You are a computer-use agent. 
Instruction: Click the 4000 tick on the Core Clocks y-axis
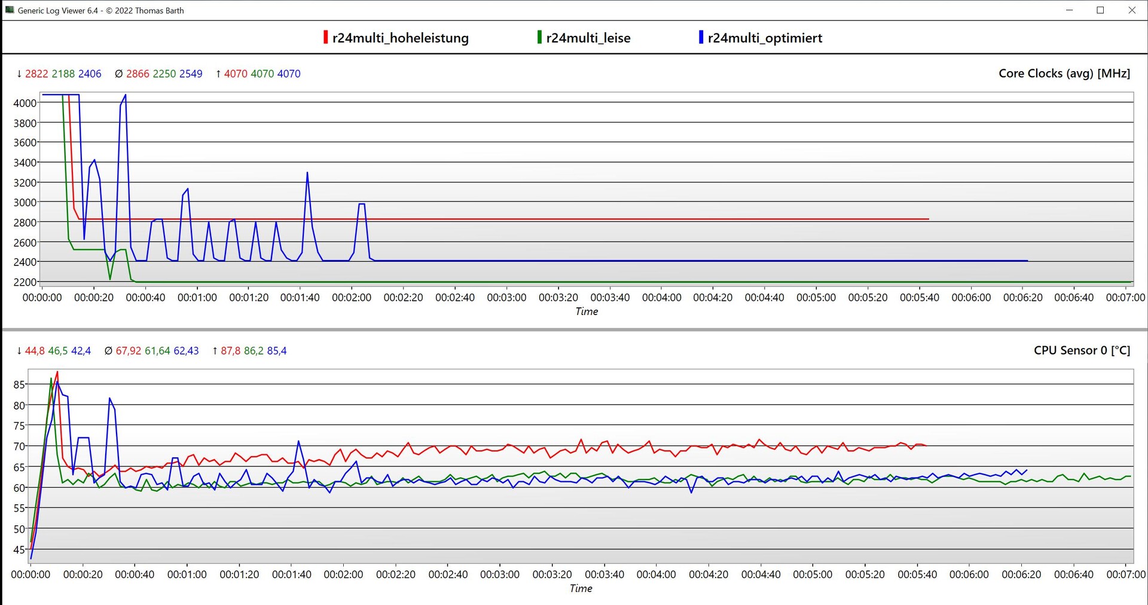point(25,103)
